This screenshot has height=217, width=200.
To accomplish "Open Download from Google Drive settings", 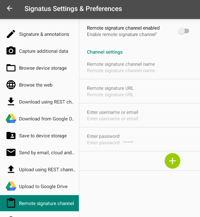I will [46, 119].
